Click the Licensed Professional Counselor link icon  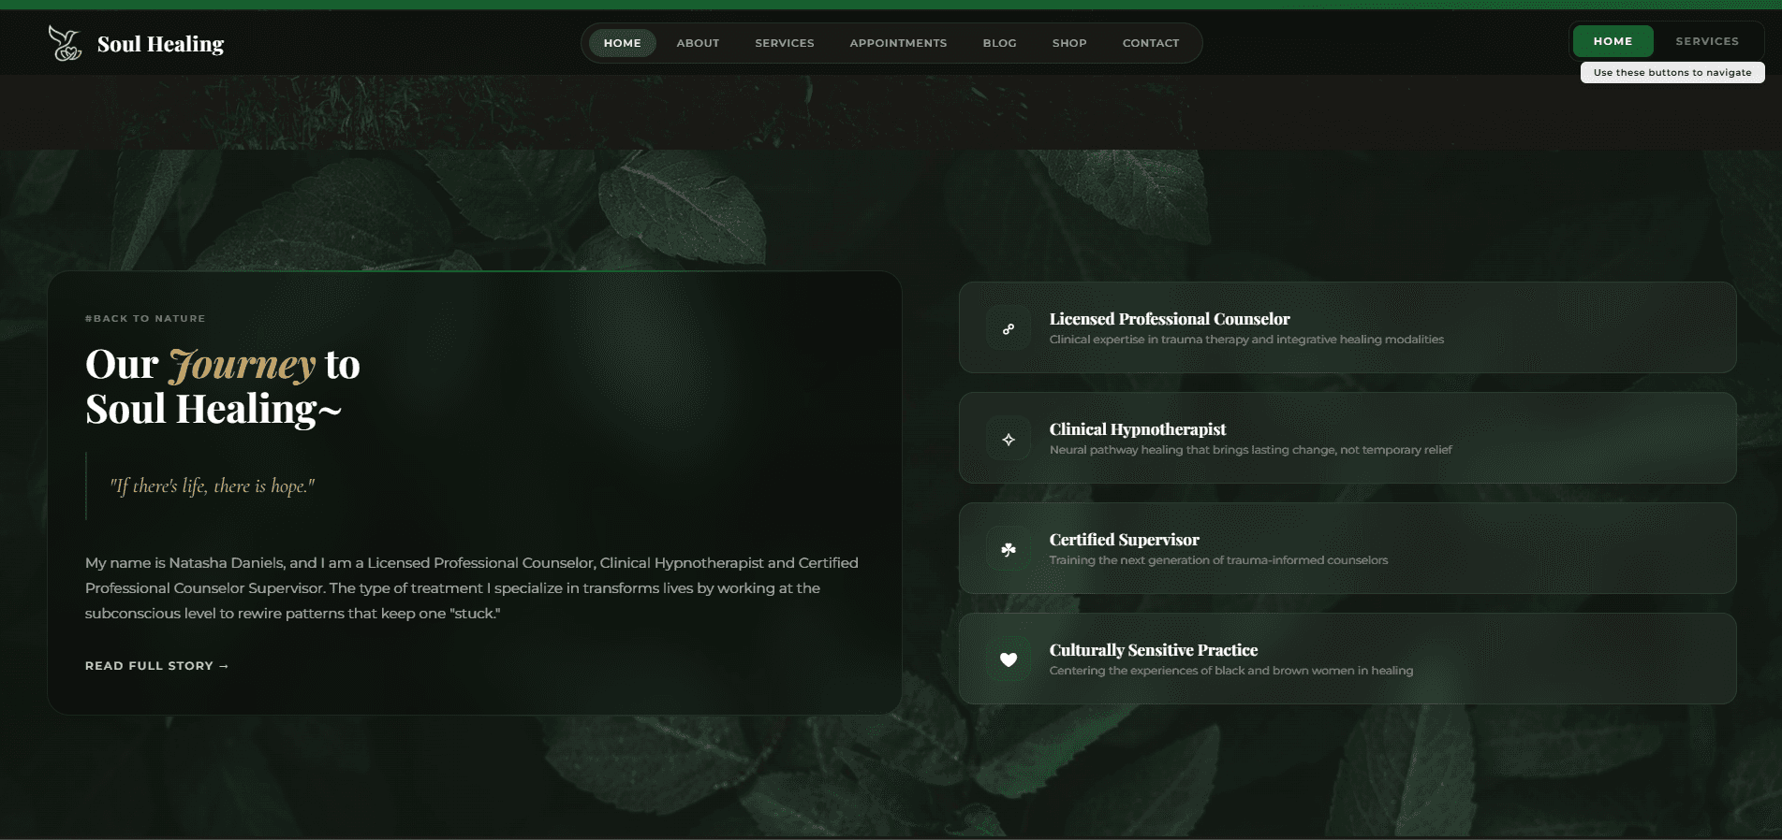(1009, 329)
